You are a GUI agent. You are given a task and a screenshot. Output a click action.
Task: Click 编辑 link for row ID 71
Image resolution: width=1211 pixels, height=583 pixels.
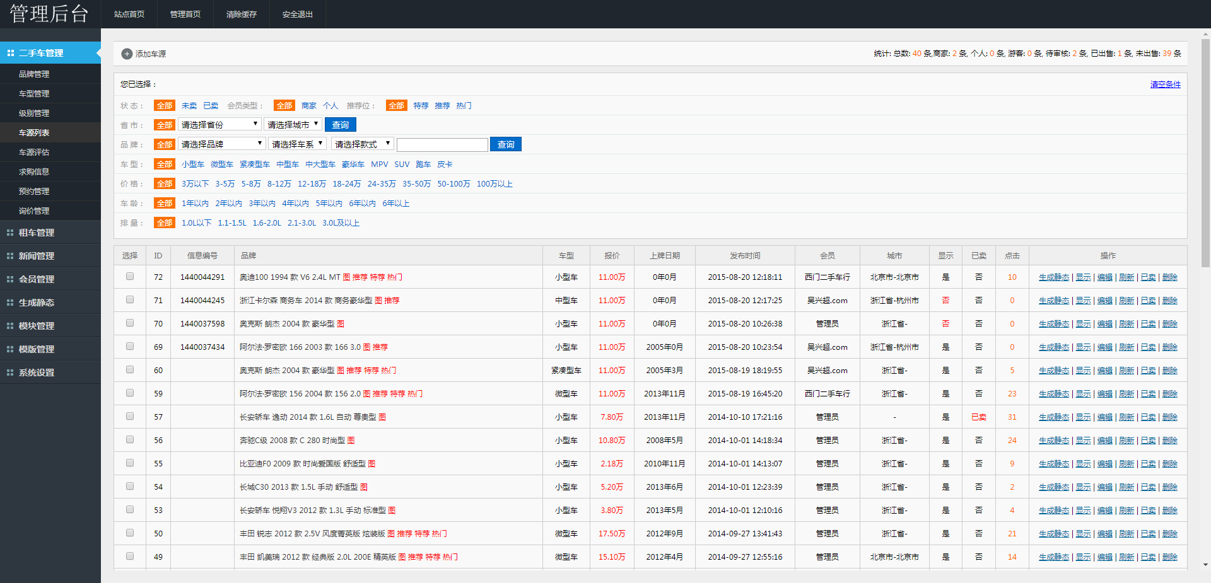point(1105,301)
